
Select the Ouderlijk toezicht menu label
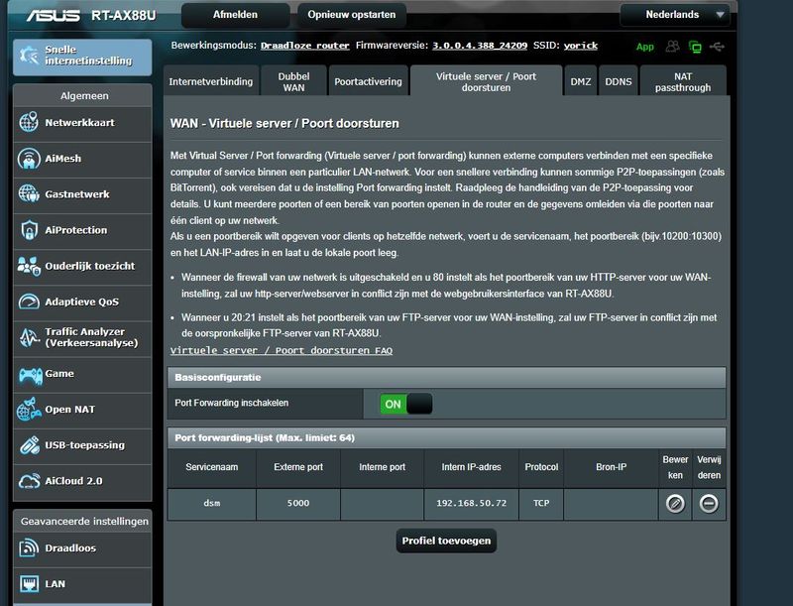[89, 266]
